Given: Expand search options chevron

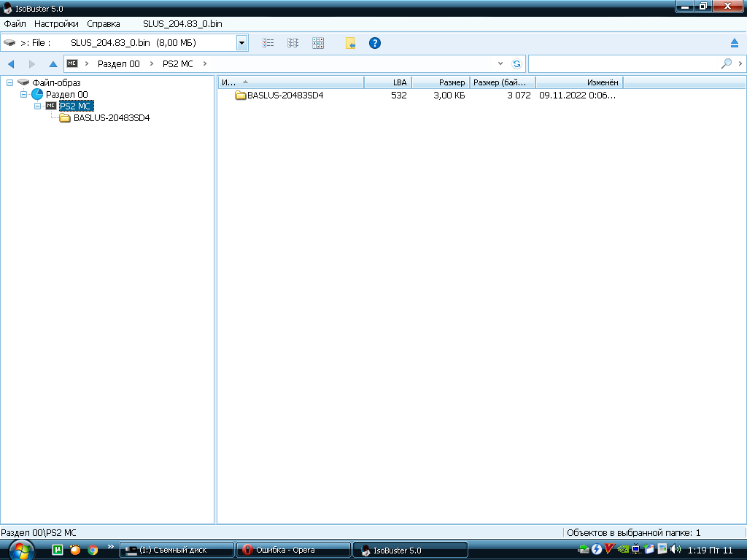Looking at the screenshot, I should point(740,63).
